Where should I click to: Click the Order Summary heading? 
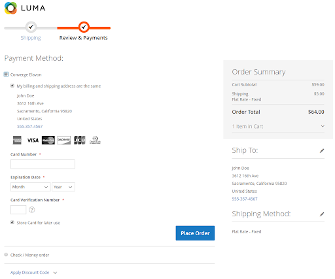tap(258, 72)
